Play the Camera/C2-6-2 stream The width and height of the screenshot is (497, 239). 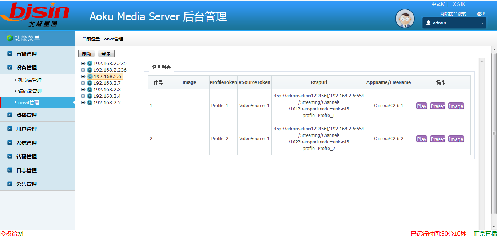point(422,139)
